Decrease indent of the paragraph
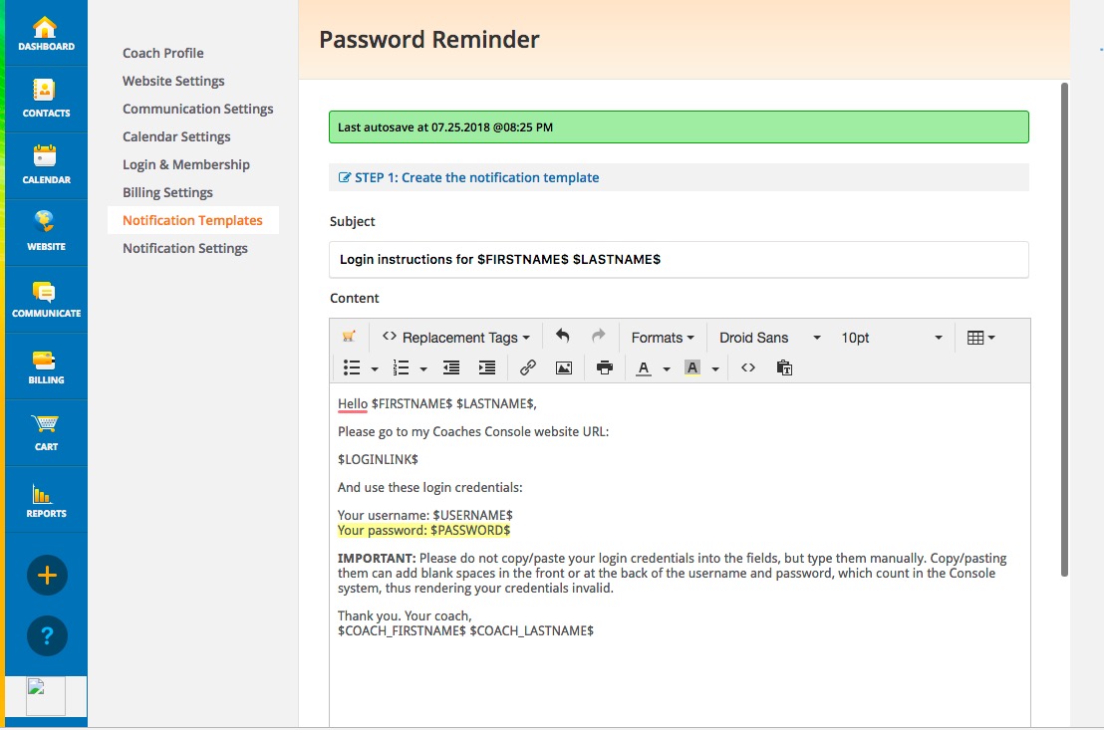1104x730 pixels. pos(451,367)
